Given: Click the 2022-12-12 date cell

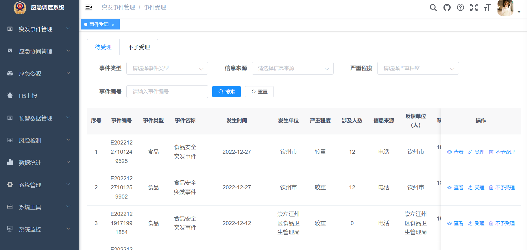Looking at the screenshot, I should click(x=237, y=223).
